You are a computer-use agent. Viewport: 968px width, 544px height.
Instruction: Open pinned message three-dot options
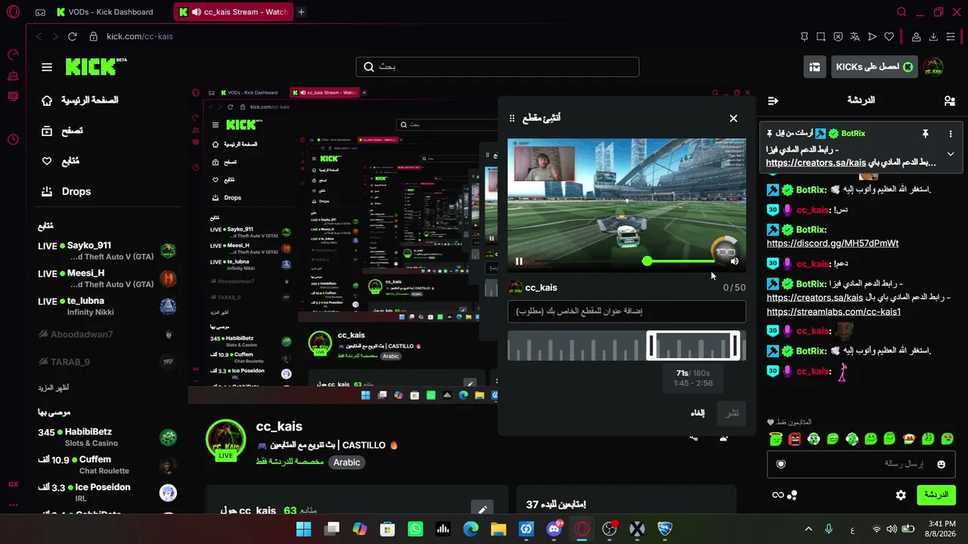click(x=951, y=134)
